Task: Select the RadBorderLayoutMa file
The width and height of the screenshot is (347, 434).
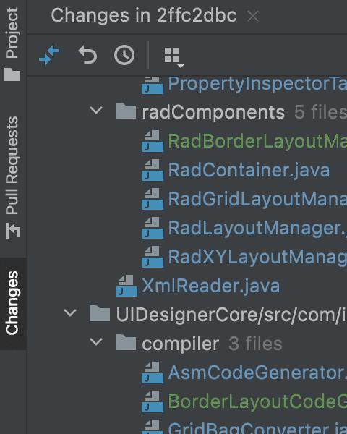Action: 257,141
